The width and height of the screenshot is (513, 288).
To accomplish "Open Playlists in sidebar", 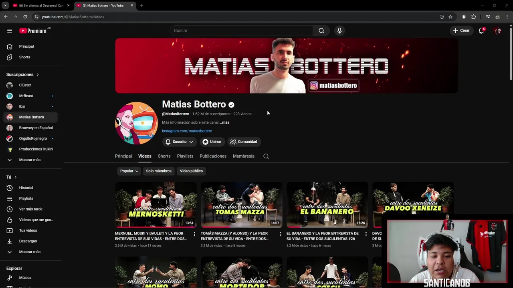I will 30,198.
